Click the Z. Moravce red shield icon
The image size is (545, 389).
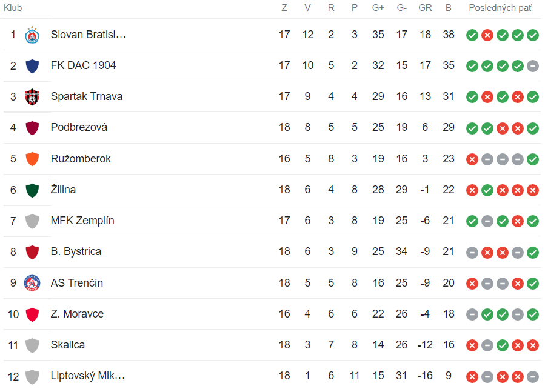[x=32, y=314]
